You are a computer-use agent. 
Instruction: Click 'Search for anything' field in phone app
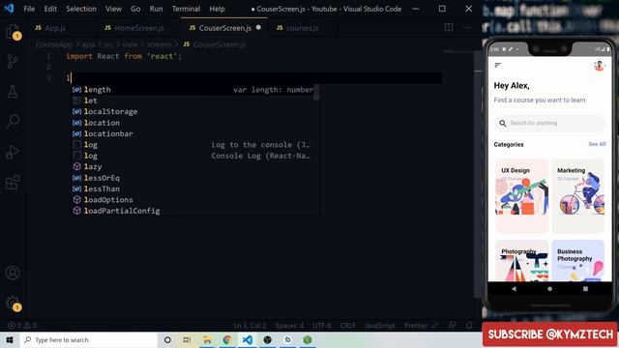click(x=549, y=123)
